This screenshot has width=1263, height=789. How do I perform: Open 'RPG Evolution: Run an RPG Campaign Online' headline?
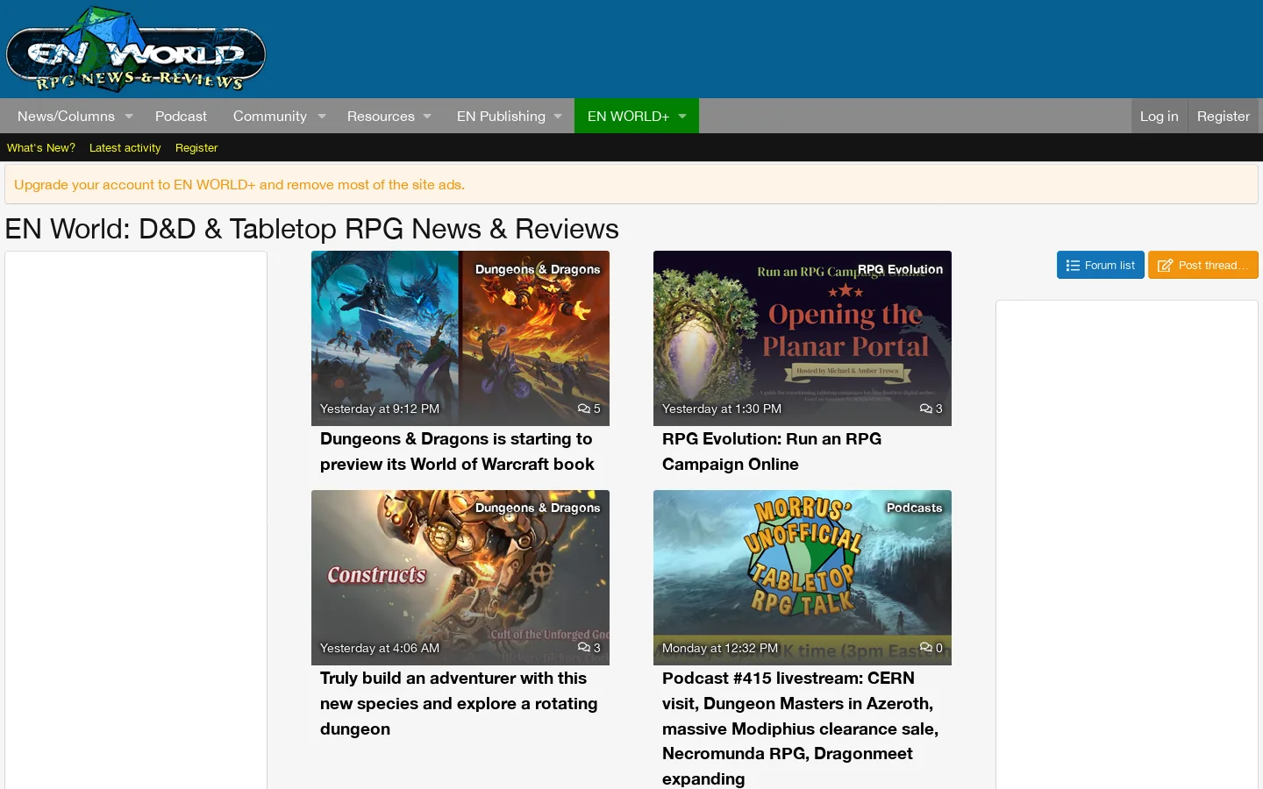(x=772, y=451)
